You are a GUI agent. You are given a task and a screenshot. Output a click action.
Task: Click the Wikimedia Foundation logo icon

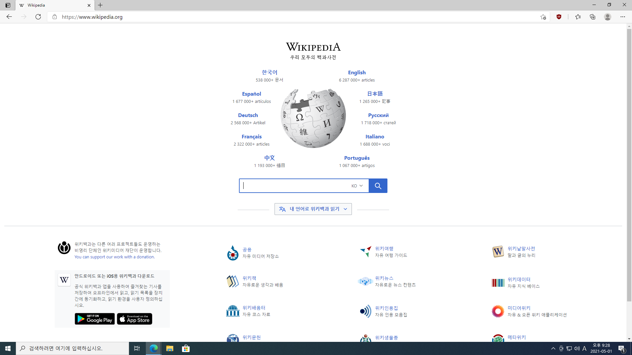click(64, 248)
